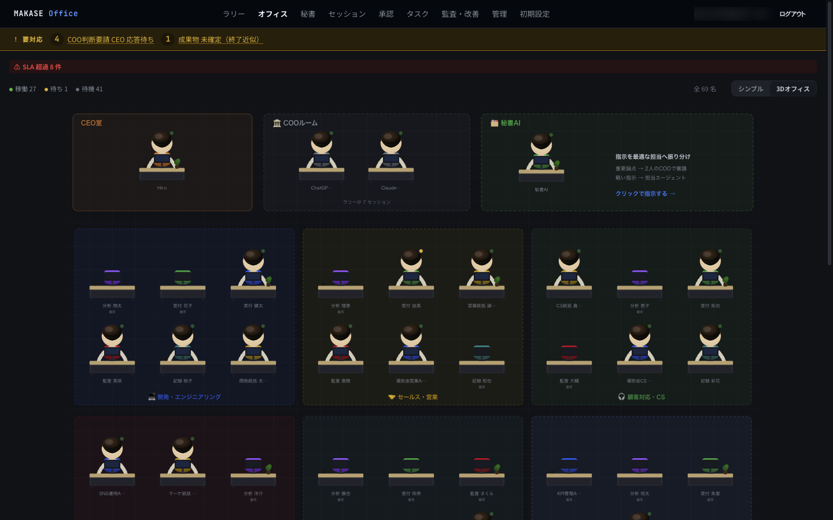Viewport: 833px width, 520px height.
Task: Open the マーケ統括 agent desk
Action: [183, 466]
